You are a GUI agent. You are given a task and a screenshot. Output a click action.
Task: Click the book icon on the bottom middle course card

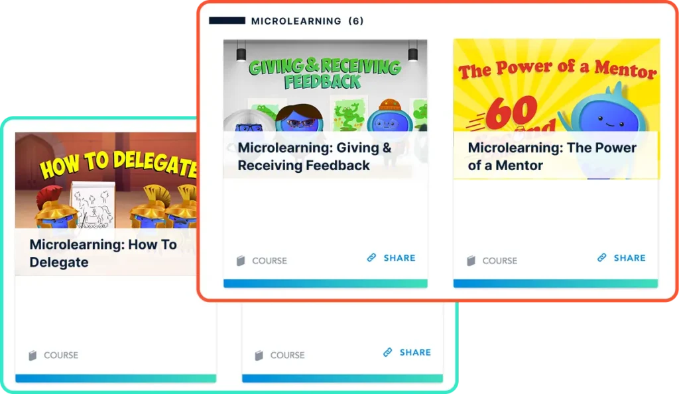click(259, 356)
